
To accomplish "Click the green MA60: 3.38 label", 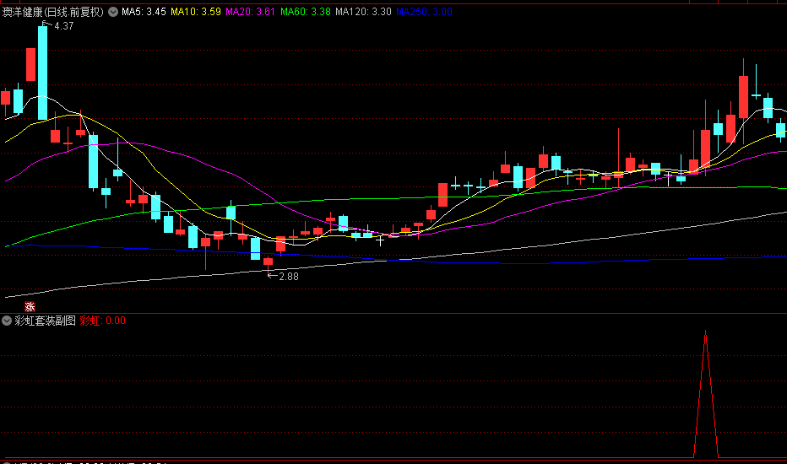I will pos(306,12).
